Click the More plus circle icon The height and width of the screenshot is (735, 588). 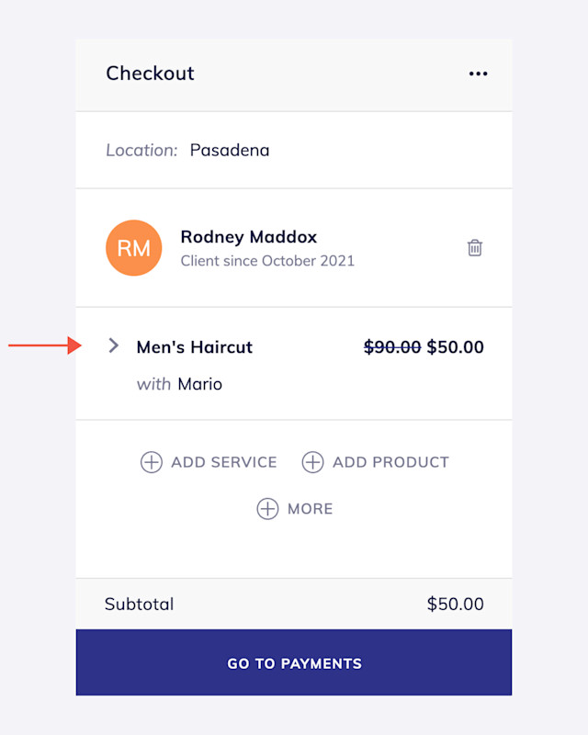point(267,509)
